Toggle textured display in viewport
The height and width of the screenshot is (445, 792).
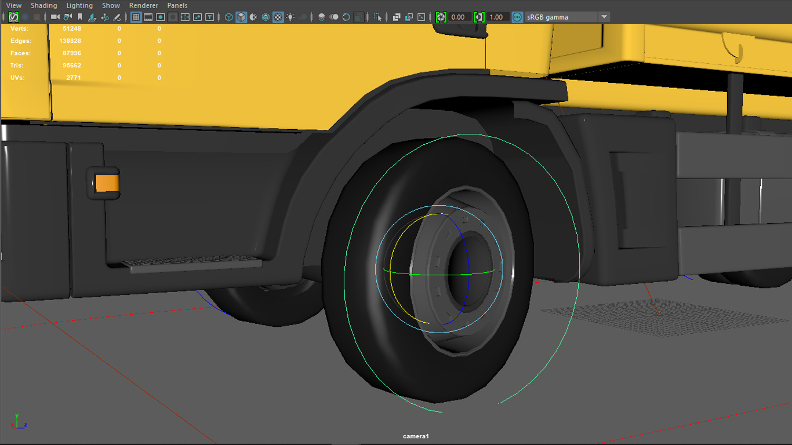pos(278,17)
